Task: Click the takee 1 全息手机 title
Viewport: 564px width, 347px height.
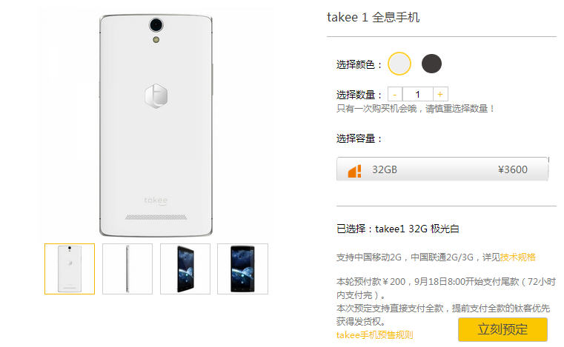Action: [373, 17]
